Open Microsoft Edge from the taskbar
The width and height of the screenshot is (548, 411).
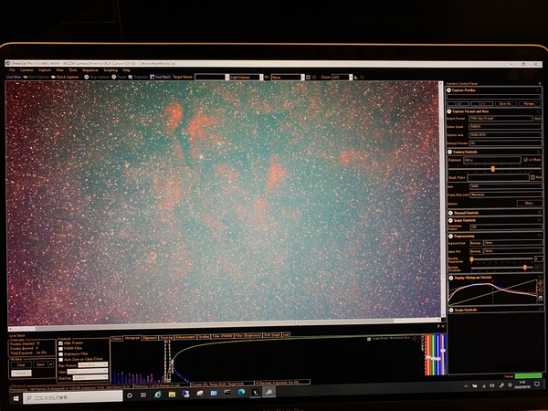pos(241,393)
